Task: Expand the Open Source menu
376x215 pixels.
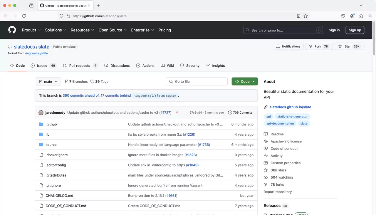Action: [x=113, y=30]
